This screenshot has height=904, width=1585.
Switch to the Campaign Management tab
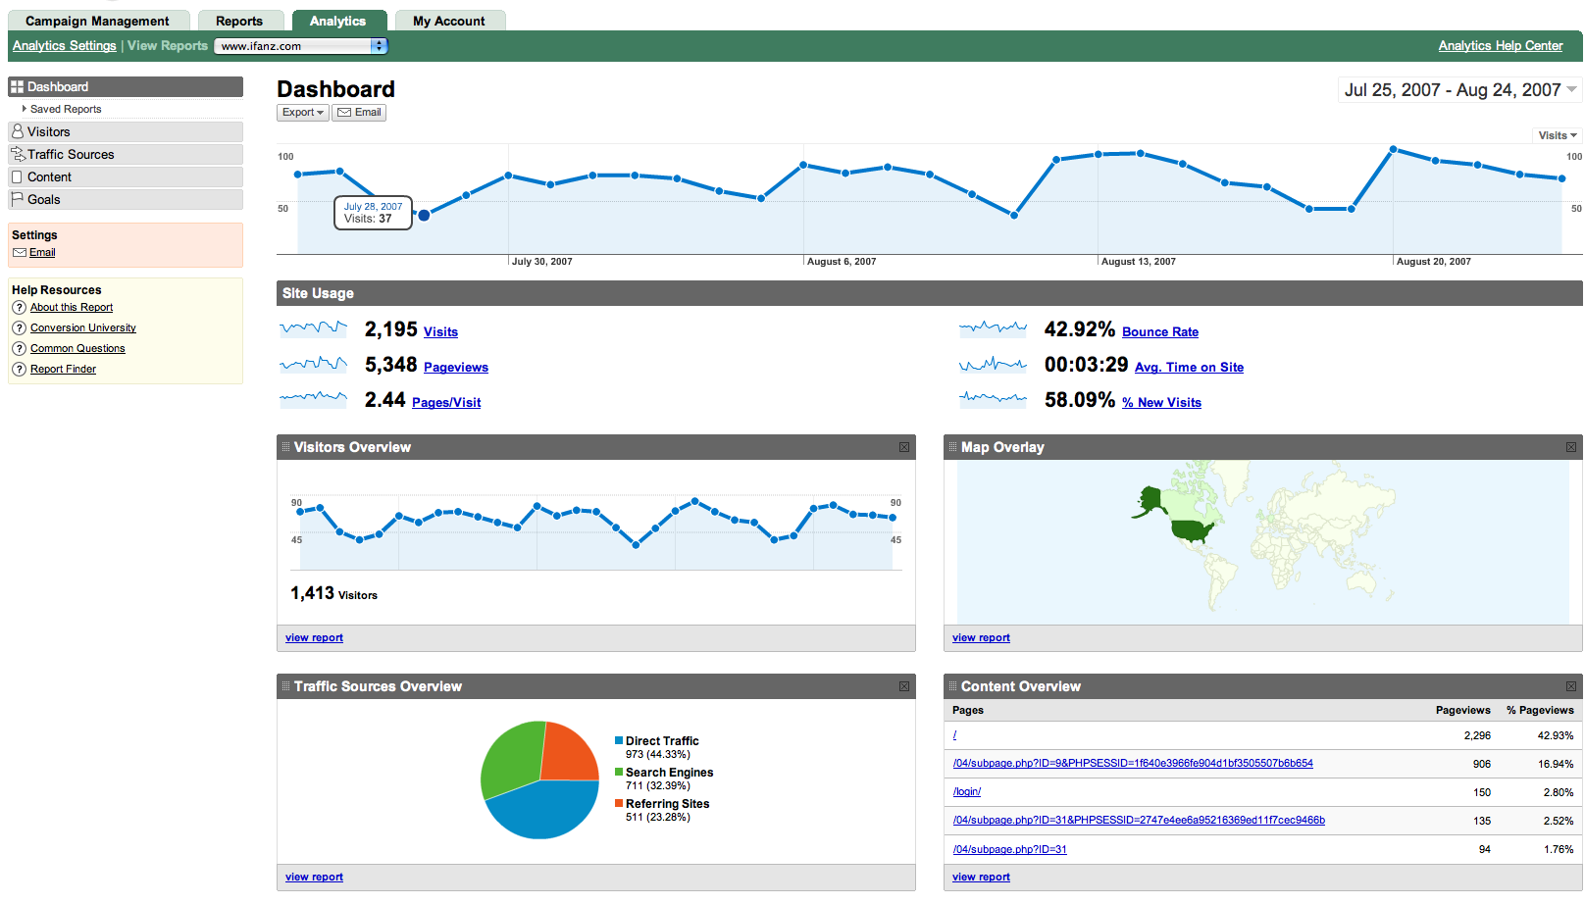click(97, 21)
